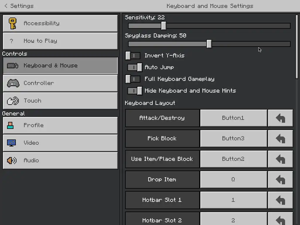Click the question mark How to Play icon
Screen dimensions: 300x225
[11, 41]
